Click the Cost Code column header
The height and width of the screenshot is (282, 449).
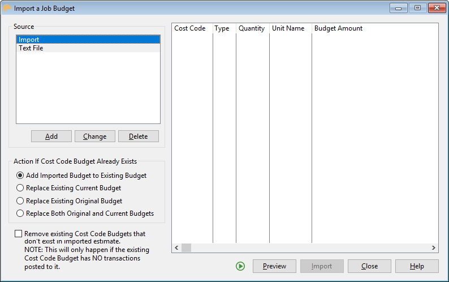(190, 28)
